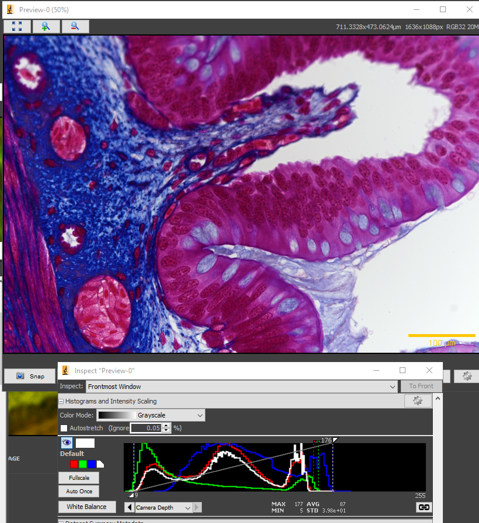This screenshot has width=479, height=523.
Task: Open the gear settings right of Snap row
Action: pyautogui.click(x=467, y=376)
